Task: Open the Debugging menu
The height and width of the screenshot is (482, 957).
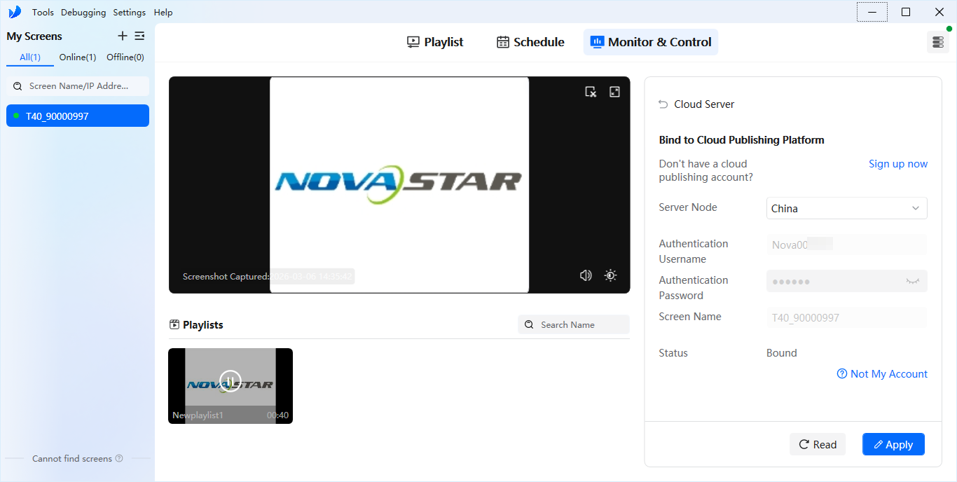Action: [83, 13]
